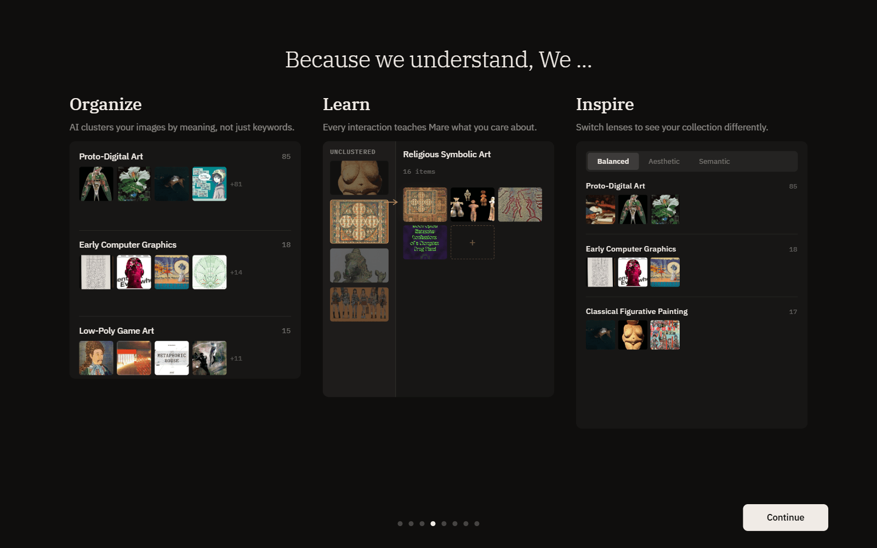Open the white flower thumbnail in Organize Proto-Digital Art
877x548 pixels.
click(134, 184)
